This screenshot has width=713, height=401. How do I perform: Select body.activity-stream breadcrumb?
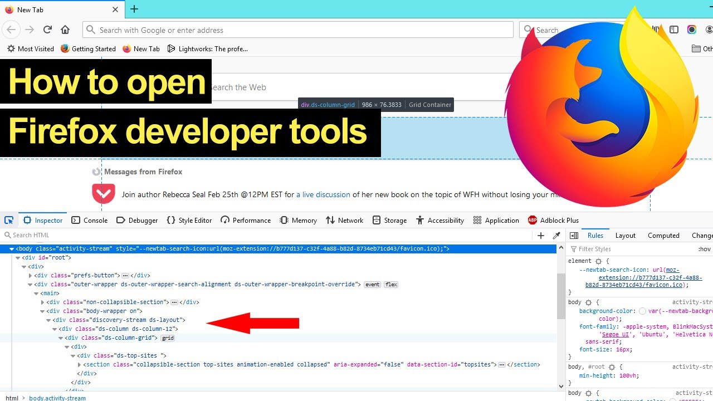(x=57, y=398)
